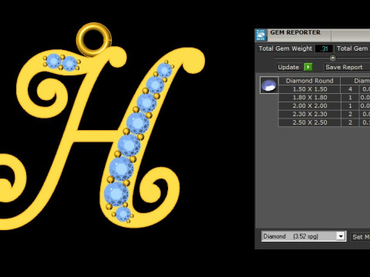Click the round collapse arrow under the totals
This screenshot has width=370, height=277.
click(x=332, y=58)
